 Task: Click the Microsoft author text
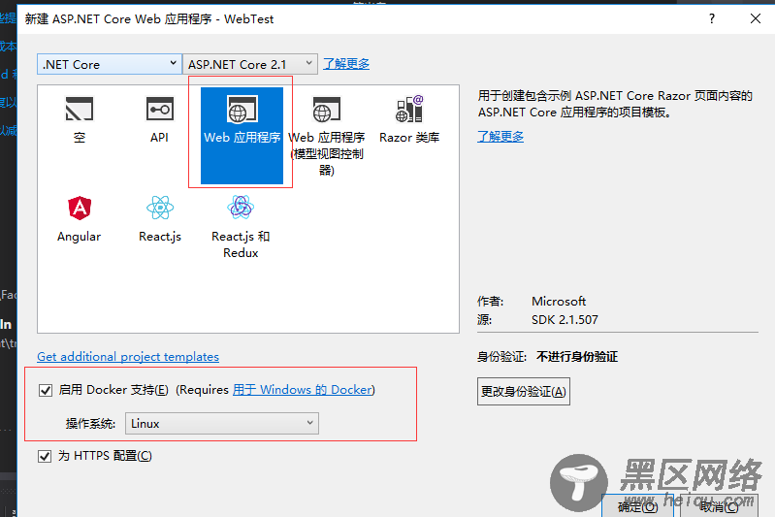[x=559, y=301]
